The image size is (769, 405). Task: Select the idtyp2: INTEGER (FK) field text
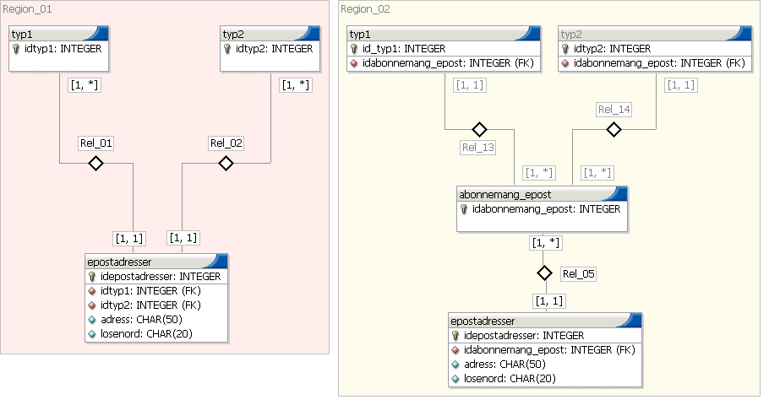coord(150,305)
